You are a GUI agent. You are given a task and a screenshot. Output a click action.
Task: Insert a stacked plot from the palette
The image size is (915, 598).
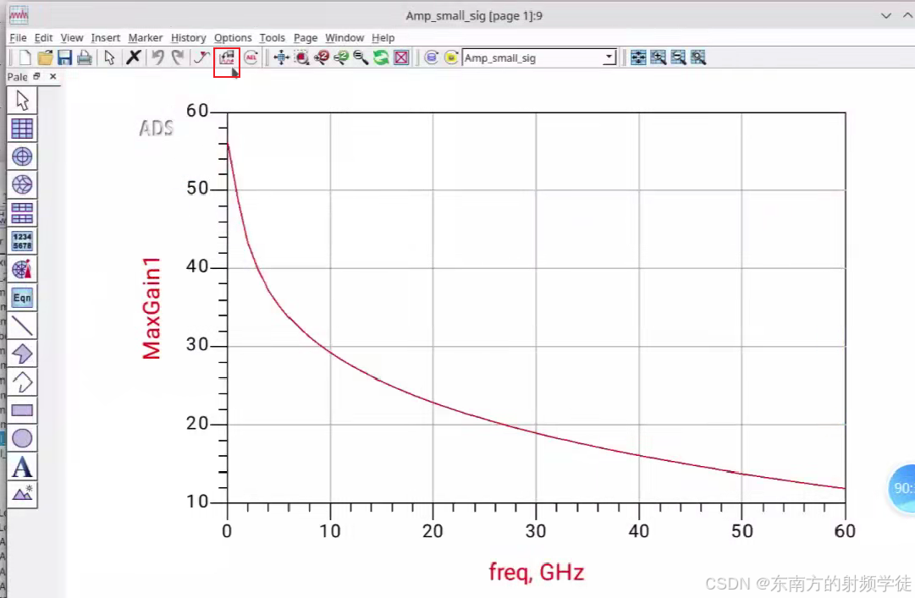click(22, 213)
